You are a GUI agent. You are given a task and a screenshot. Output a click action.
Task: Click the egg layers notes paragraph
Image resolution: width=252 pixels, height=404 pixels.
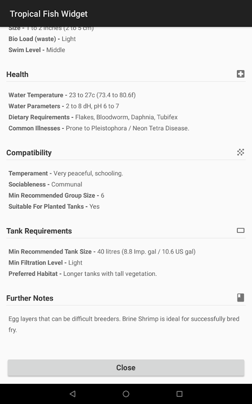124,324
